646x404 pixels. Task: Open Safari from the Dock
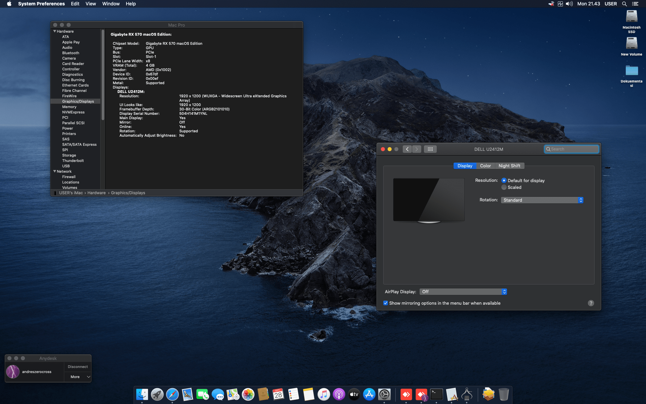[x=173, y=395]
